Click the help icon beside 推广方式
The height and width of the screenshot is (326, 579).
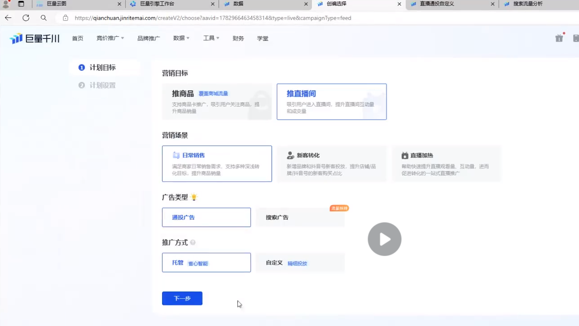tap(193, 242)
